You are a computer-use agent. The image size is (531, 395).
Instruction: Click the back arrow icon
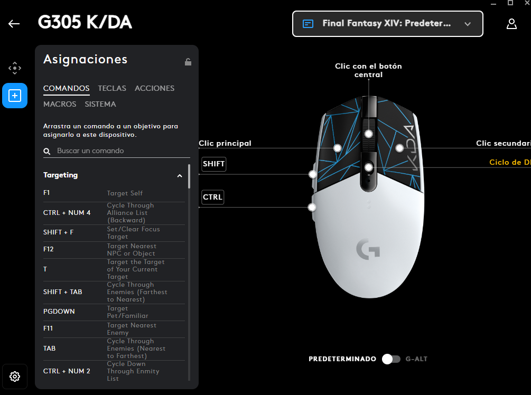pyautogui.click(x=14, y=24)
